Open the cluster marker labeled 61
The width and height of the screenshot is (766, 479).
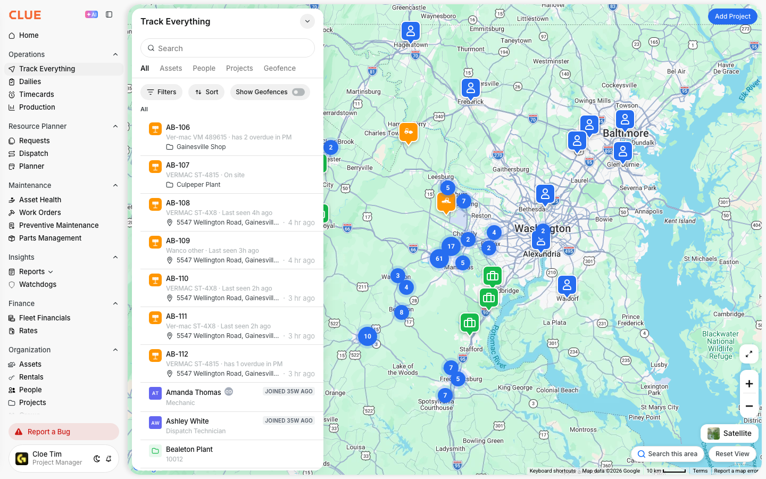[x=439, y=259]
